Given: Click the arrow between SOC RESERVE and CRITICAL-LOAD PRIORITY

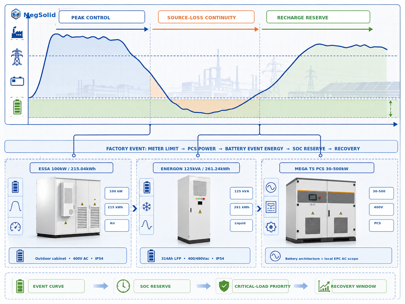Looking at the screenshot, I should 204,286.
